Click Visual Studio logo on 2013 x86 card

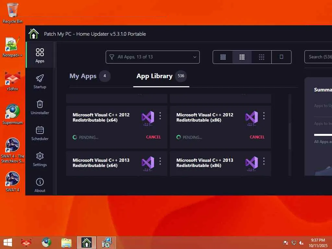[252, 164]
